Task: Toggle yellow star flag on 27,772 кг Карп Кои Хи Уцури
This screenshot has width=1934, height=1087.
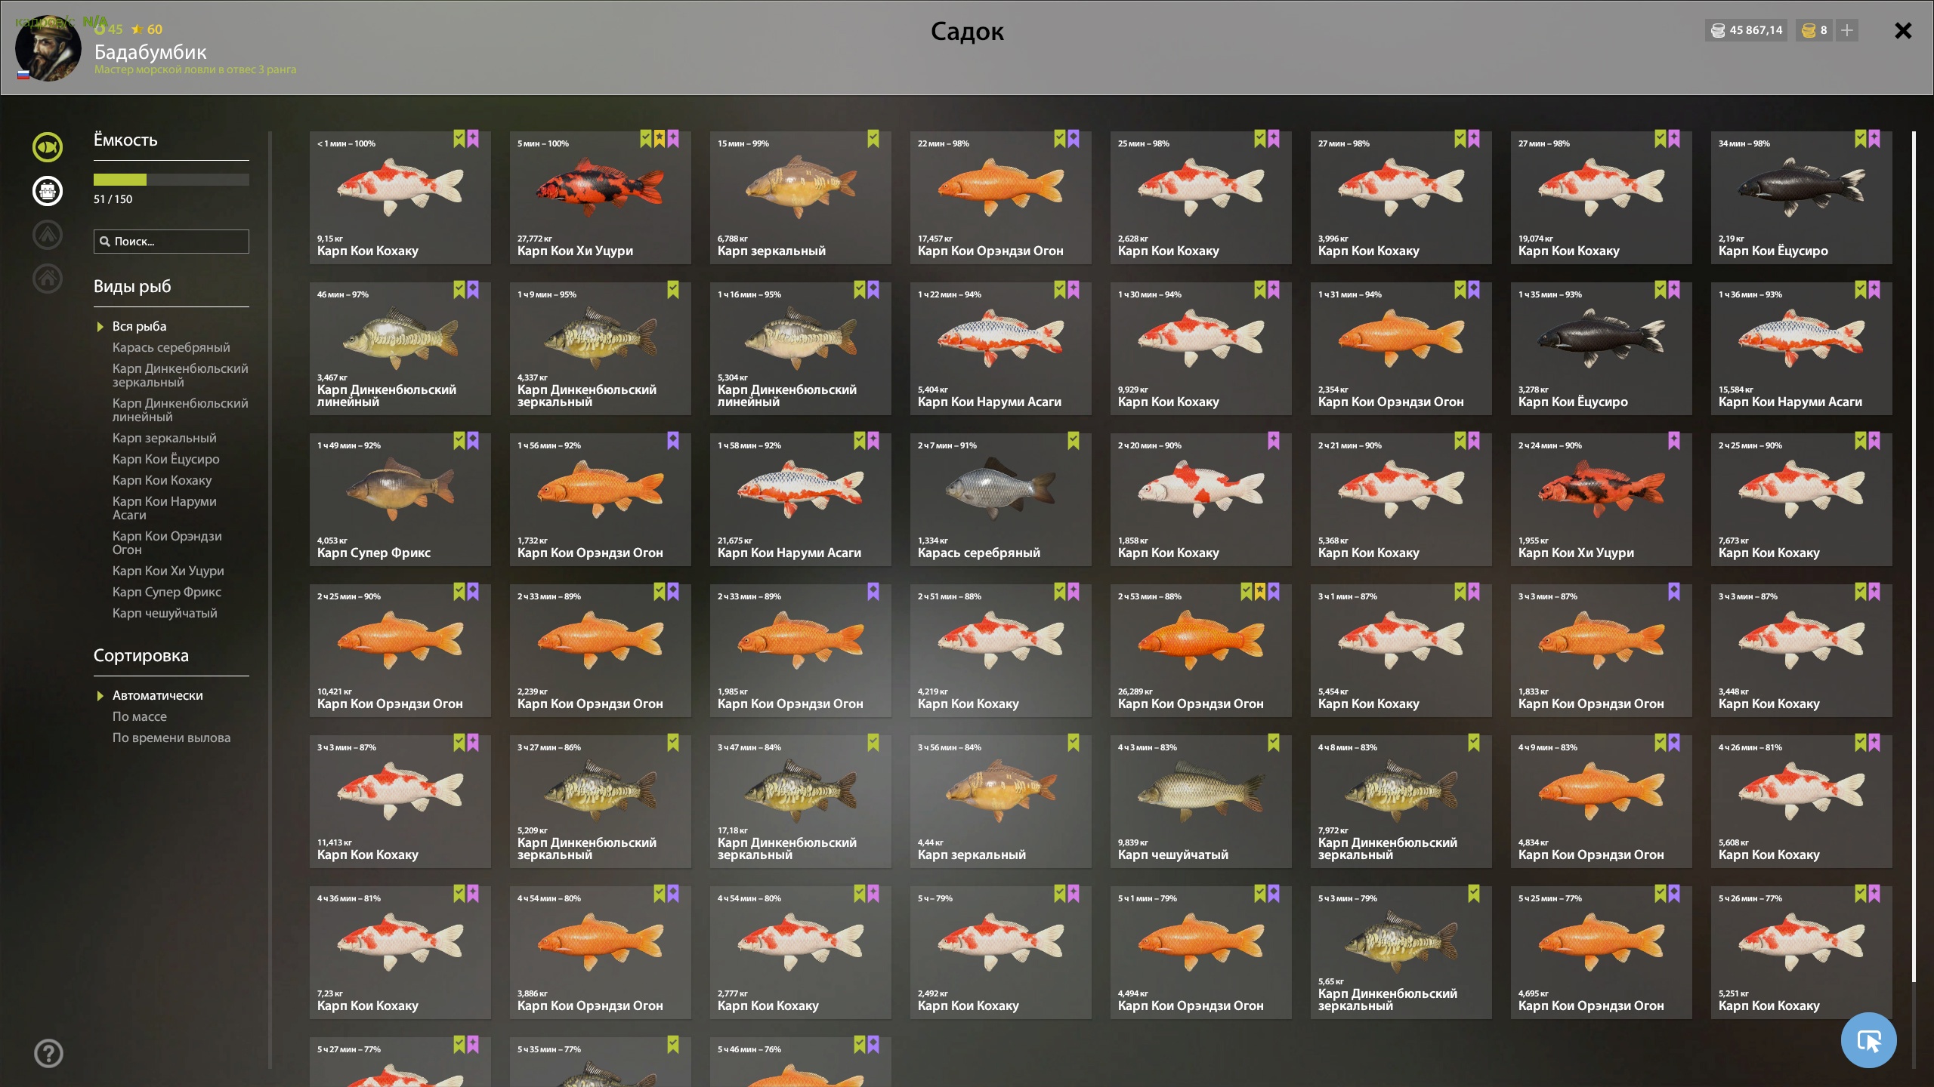Action: pyautogui.click(x=660, y=139)
